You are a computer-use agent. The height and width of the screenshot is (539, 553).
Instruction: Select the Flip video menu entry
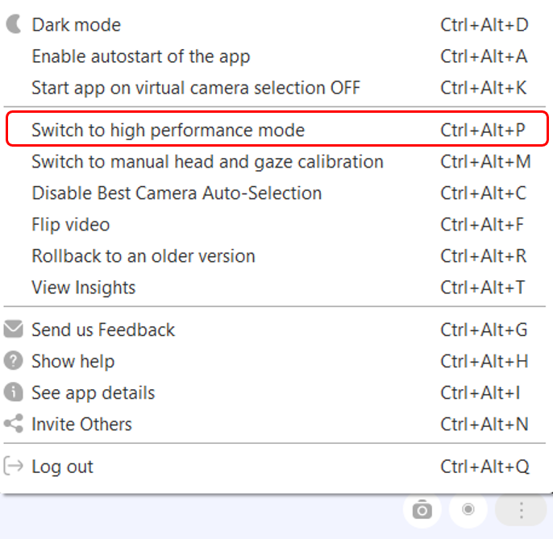point(70,225)
